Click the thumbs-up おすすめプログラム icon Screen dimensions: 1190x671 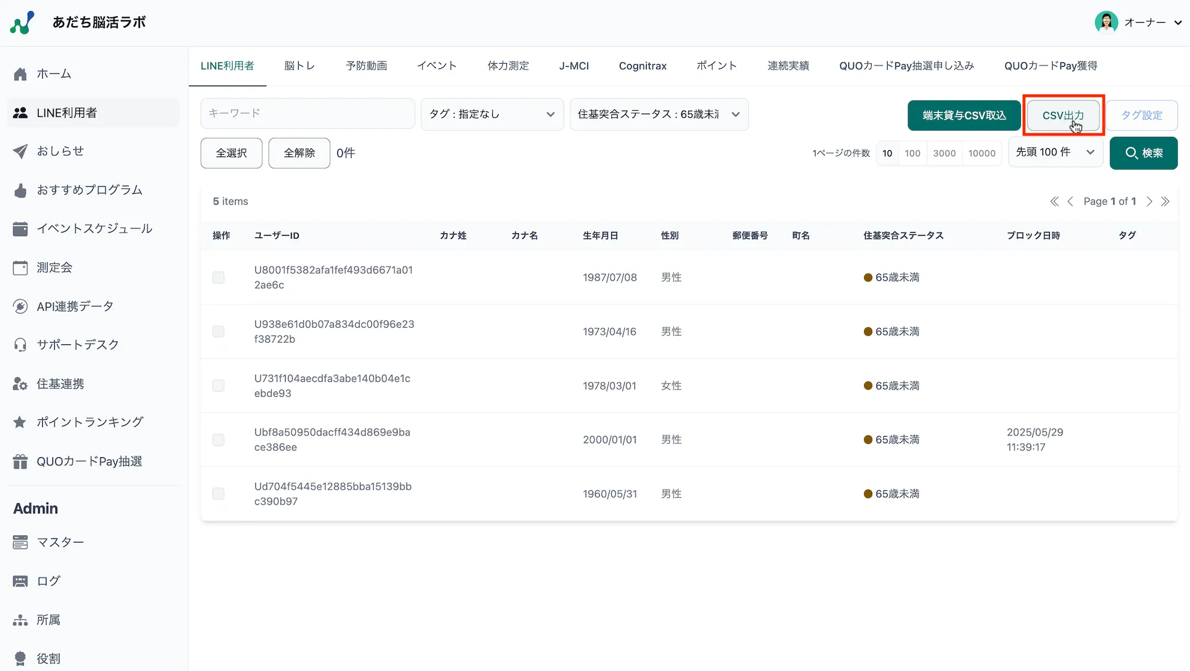(x=20, y=190)
